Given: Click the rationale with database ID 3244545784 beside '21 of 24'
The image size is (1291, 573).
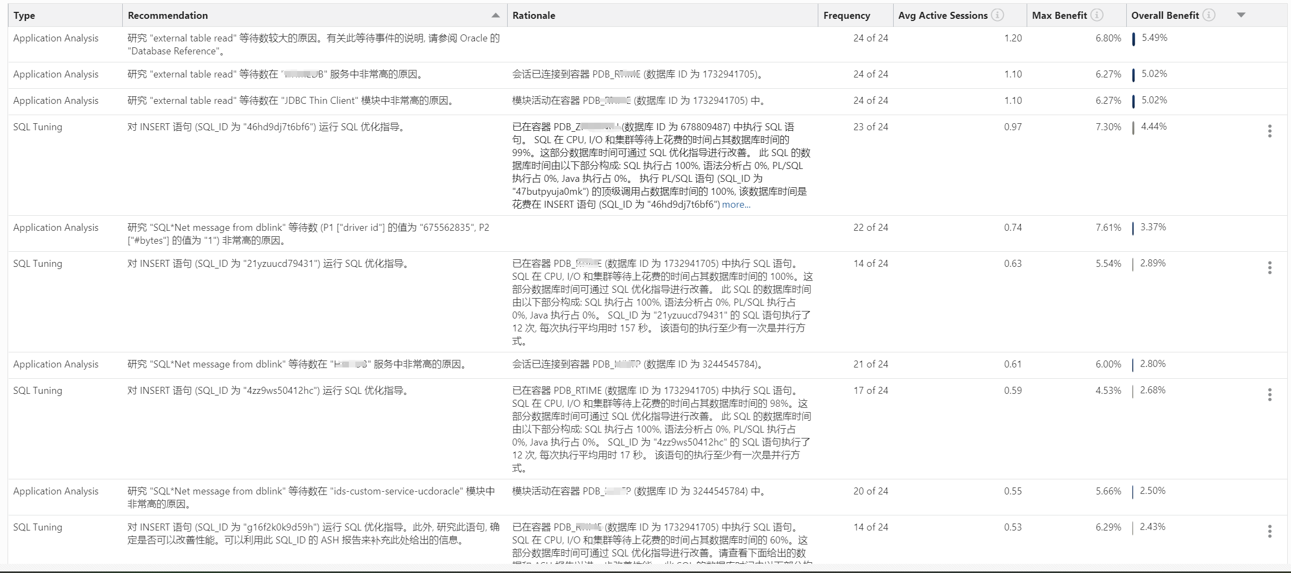Looking at the screenshot, I should (x=639, y=364).
